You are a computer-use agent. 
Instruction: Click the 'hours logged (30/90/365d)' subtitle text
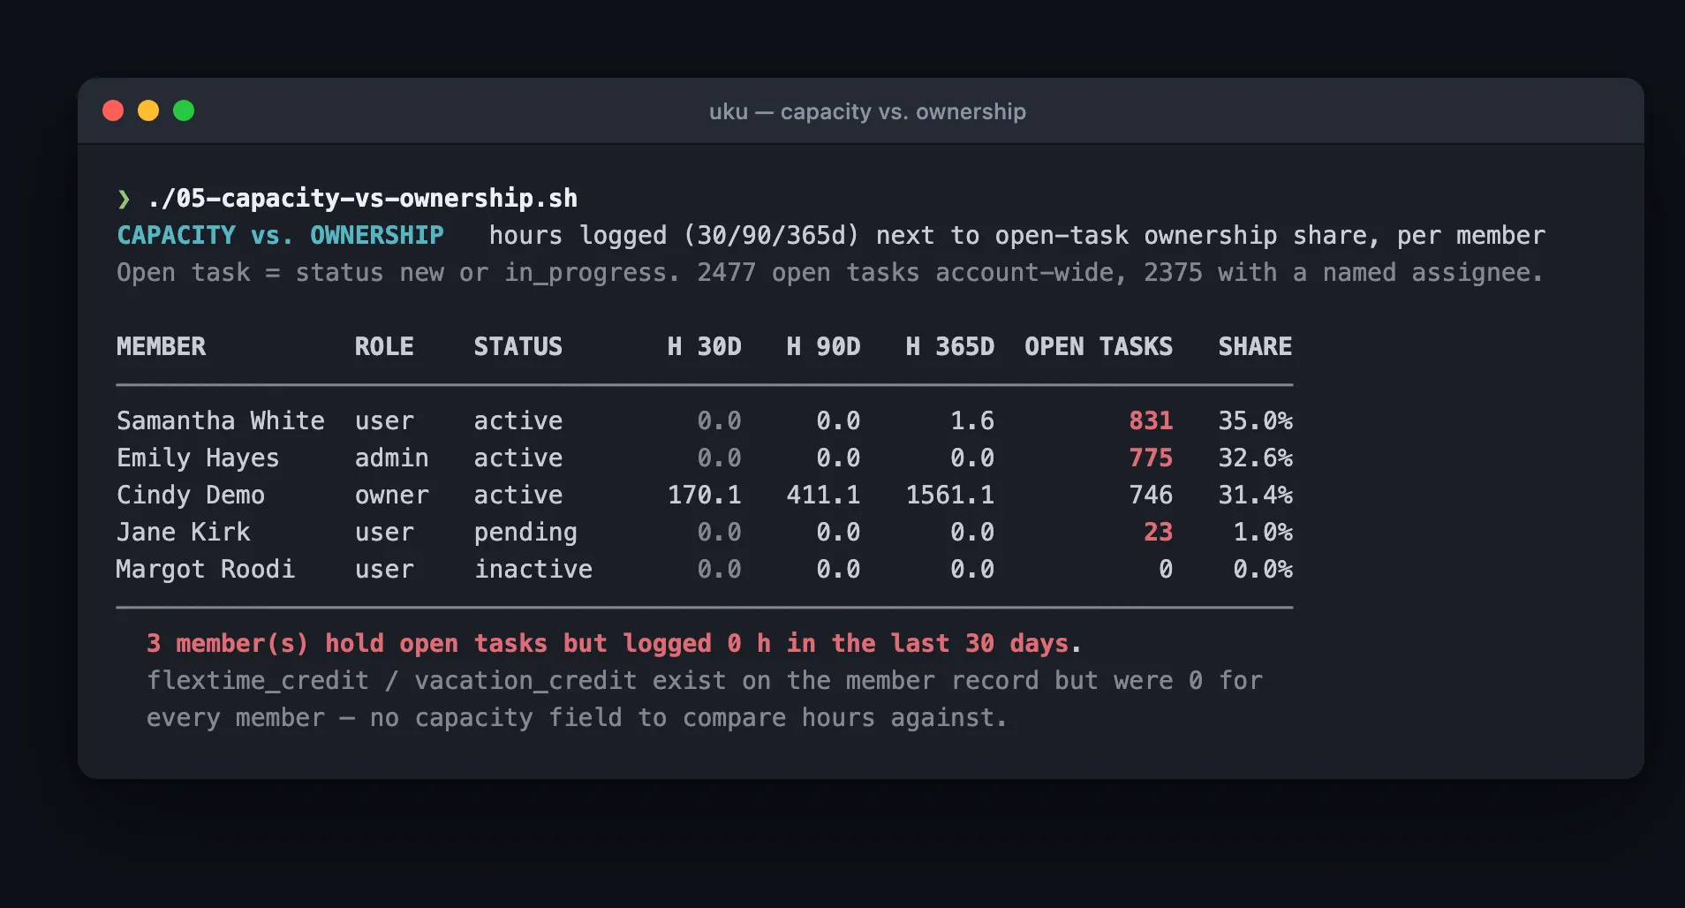coord(1017,236)
